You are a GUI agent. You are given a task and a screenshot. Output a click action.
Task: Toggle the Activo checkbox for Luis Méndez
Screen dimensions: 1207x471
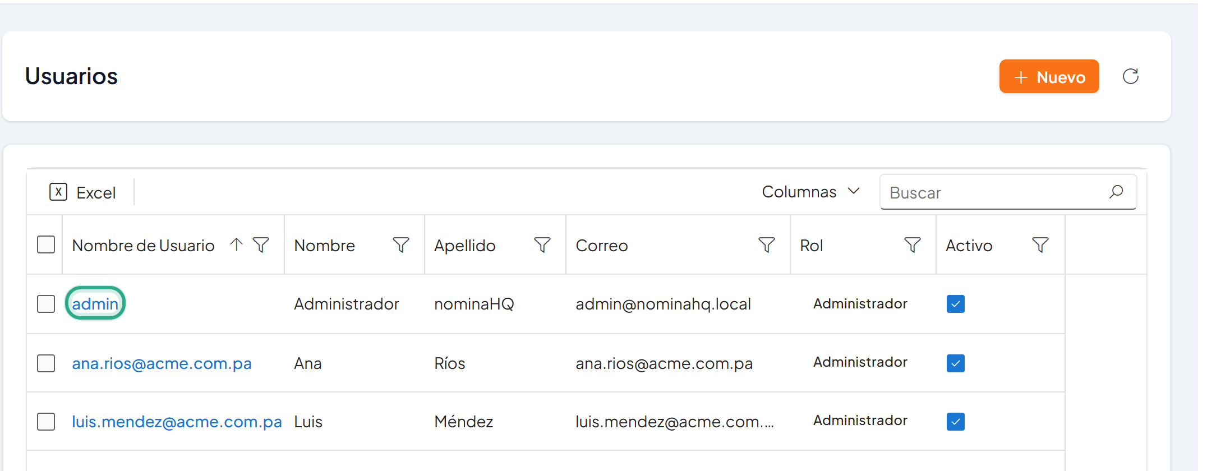pos(956,422)
